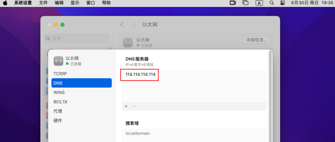Click the 详细信息 button
This screenshot has height=142, width=335.
pyautogui.click(x=256, y=40)
